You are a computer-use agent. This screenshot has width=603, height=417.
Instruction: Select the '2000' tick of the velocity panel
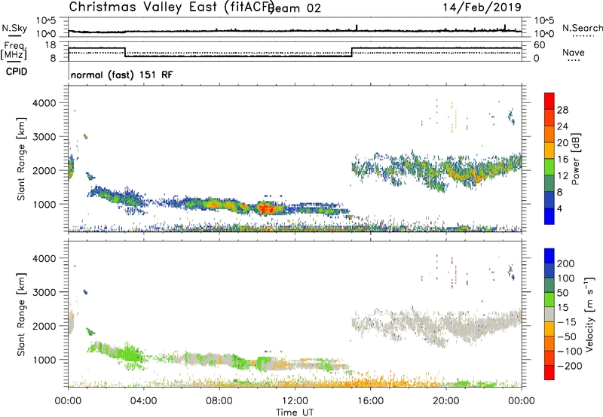pos(44,326)
